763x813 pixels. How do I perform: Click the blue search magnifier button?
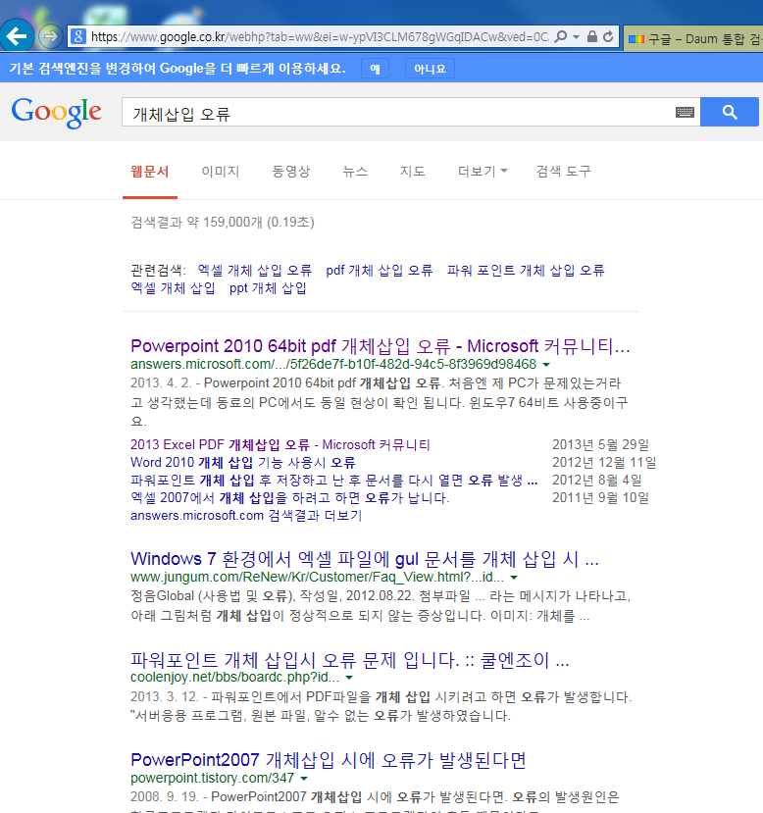click(730, 112)
